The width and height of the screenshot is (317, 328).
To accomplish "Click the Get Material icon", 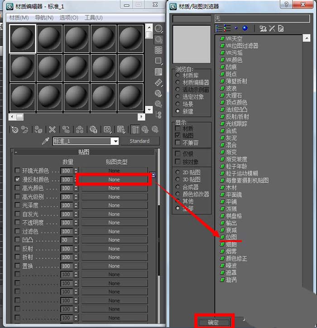I will 14,129.
